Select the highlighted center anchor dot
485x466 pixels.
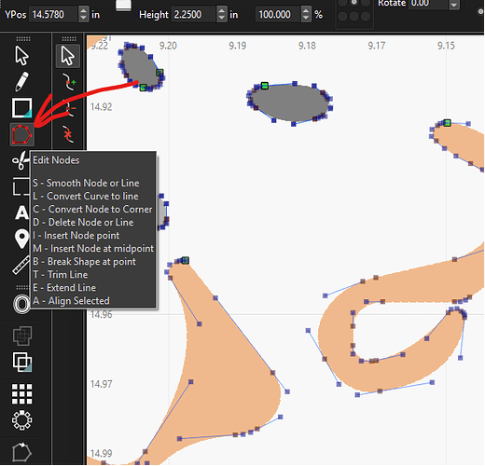[353, 3]
